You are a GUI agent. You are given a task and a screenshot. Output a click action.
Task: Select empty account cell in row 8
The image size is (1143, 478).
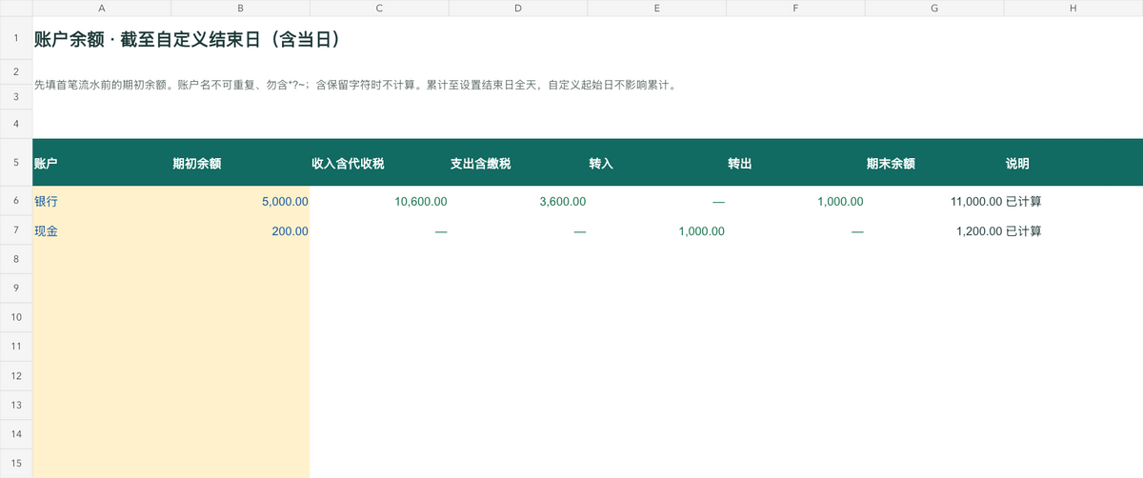click(102, 259)
